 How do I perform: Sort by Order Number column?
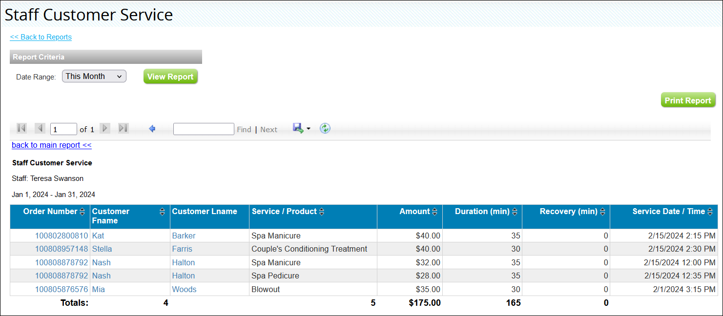(82, 212)
